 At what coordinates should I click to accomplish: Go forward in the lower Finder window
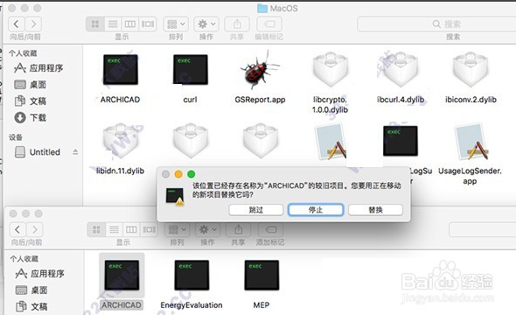coord(35,229)
